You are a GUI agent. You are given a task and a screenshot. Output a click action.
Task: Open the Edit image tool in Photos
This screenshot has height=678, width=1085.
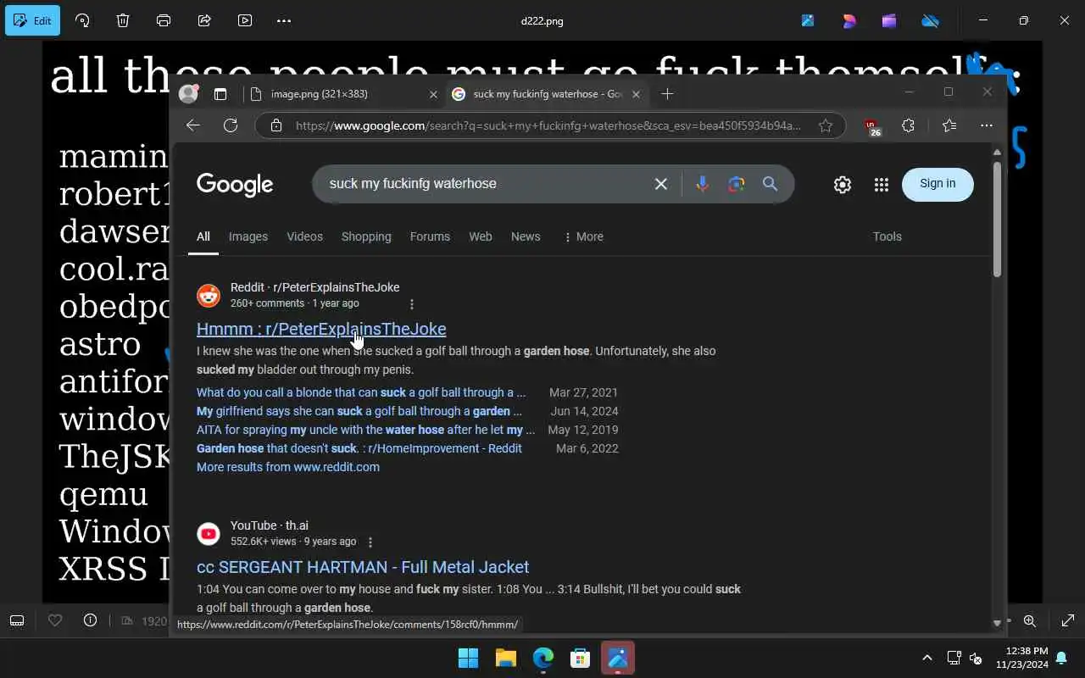coord(32,20)
